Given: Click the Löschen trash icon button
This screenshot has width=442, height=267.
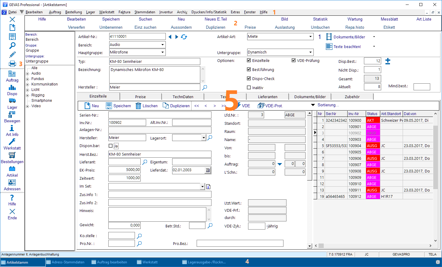Looking at the screenshot, I should [147, 106].
